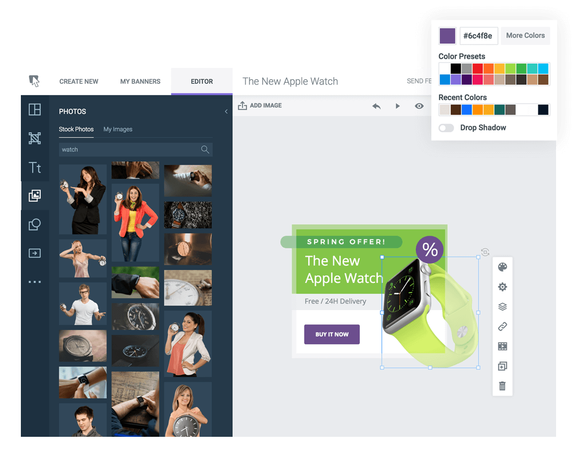This screenshot has height=463, width=578.
Task: Open the color palette tool for the selected image
Action: coord(503,267)
